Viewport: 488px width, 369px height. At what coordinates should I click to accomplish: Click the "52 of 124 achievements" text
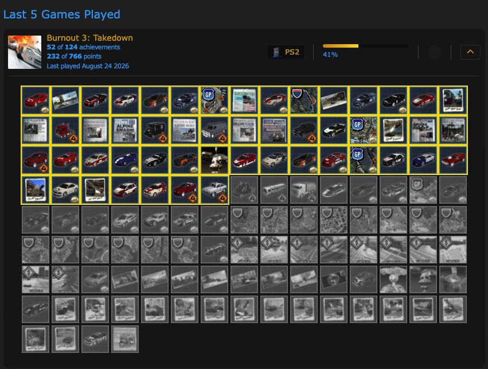coord(83,47)
